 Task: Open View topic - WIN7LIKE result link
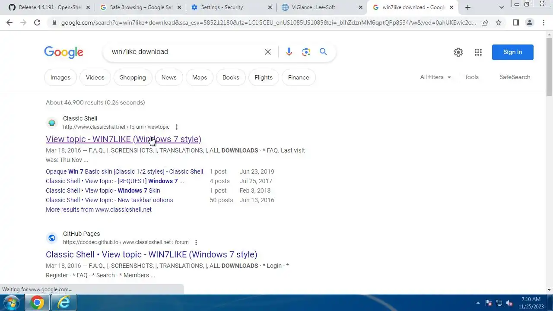[x=124, y=139]
